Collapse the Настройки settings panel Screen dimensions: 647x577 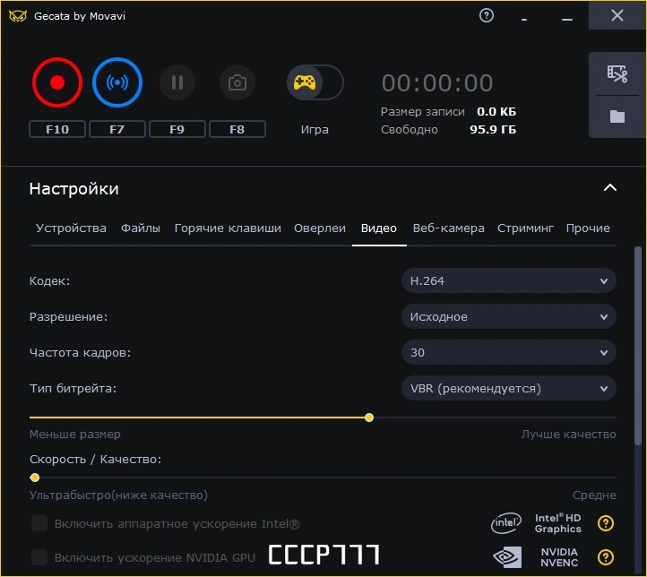[x=610, y=188]
